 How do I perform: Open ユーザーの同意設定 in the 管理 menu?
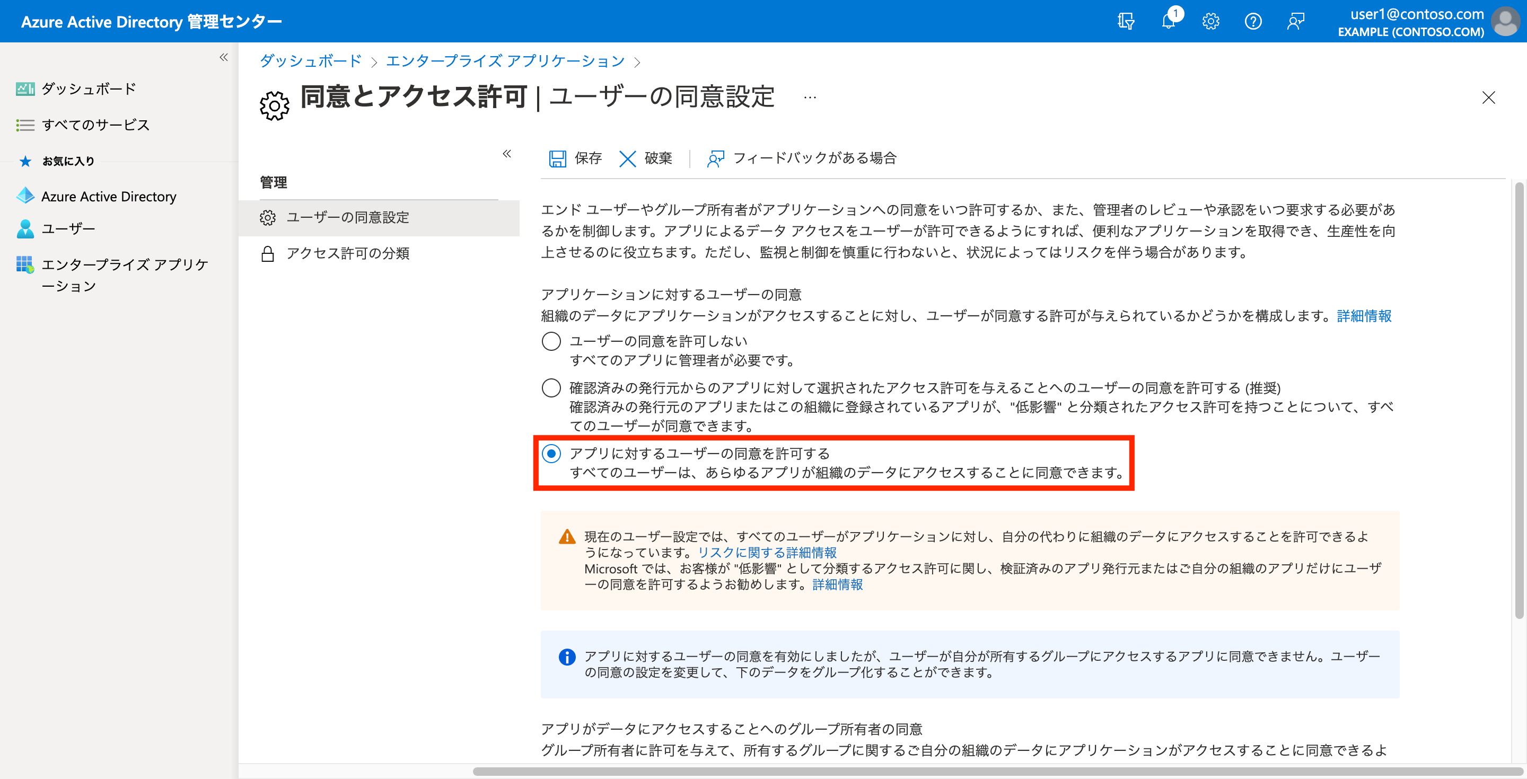coord(380,218)
